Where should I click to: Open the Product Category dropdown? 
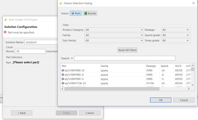click(x=114, y=30)
